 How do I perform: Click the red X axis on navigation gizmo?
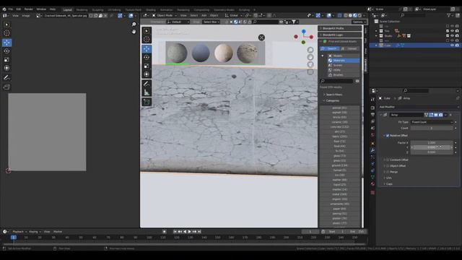coord(311,37)
